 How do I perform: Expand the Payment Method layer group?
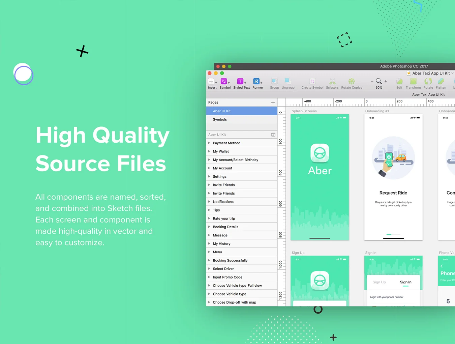point(209,143)
